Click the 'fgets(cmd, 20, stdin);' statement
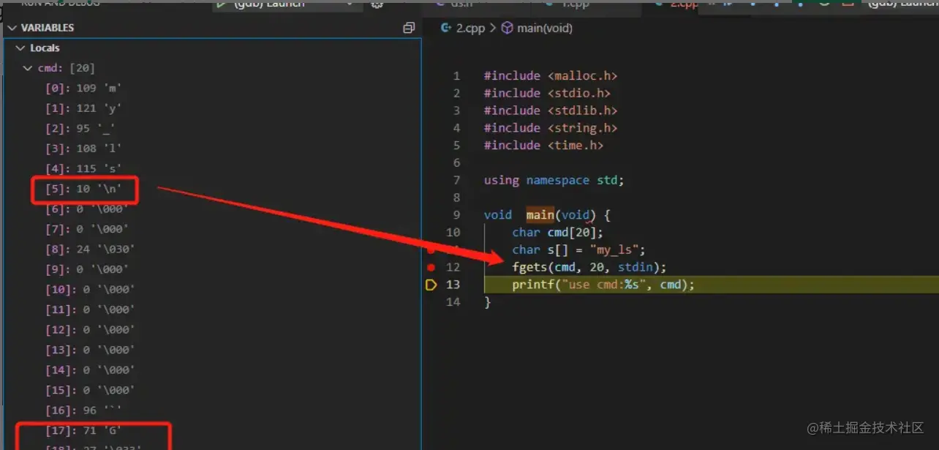The width and height of the screenshot is (939, 450). point(589,267)
